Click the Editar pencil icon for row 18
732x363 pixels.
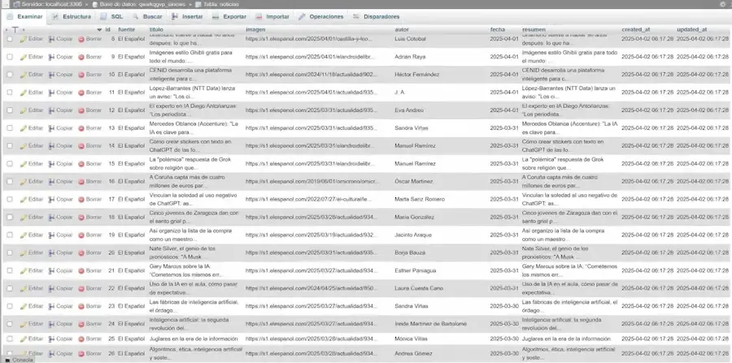click(x=24, y=217)
